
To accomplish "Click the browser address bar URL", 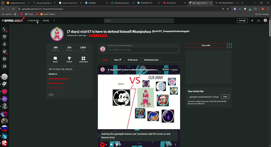I will pos(42,9).
